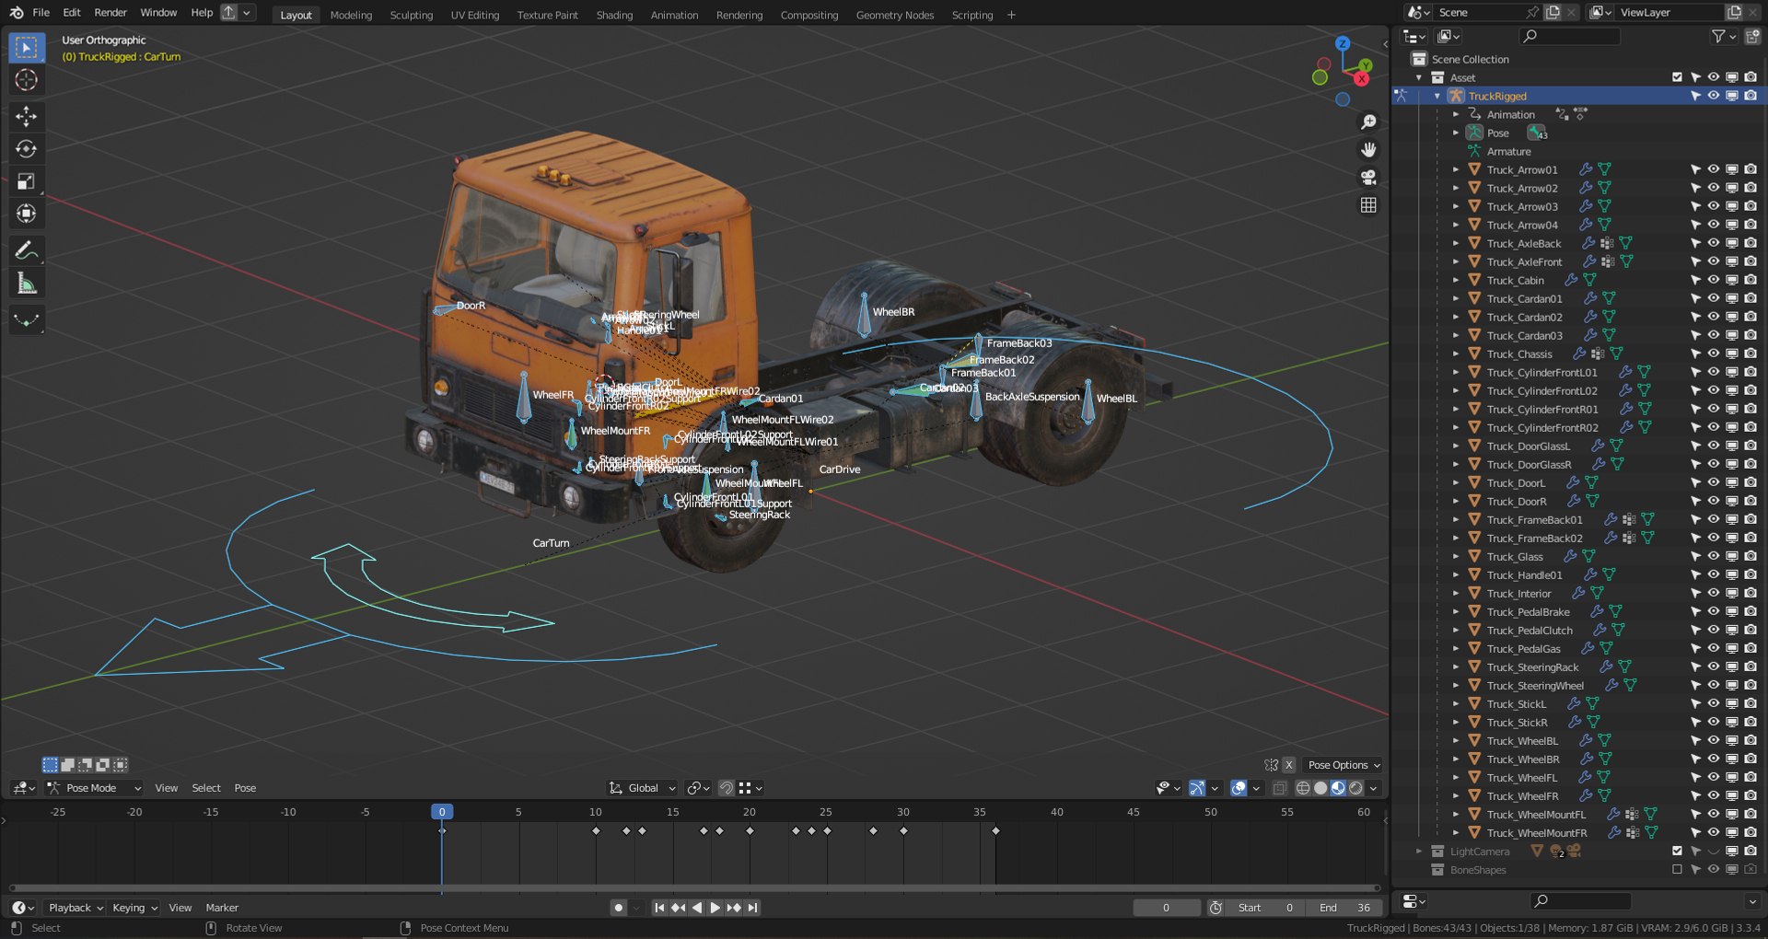Screen dimensions: 1768x939
Task: Open the outliner filter funnel
Action: [1717, 36]
